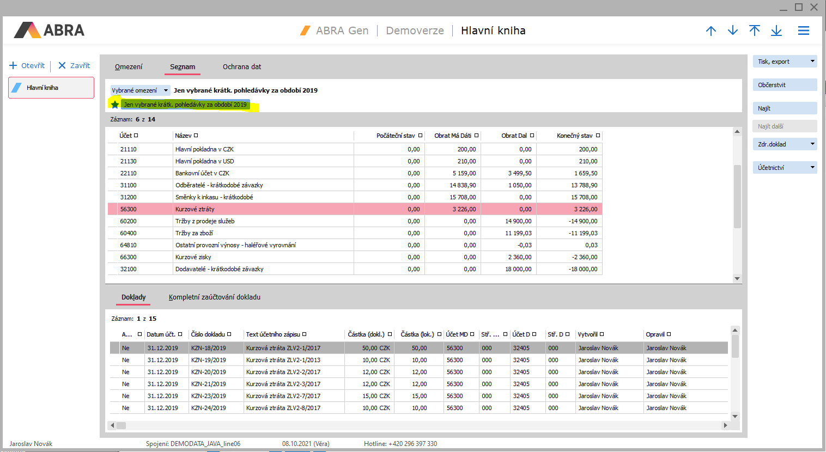Open Kompletní zaúčtování dokladu tab
826x452 pixels.
(214, 297)
